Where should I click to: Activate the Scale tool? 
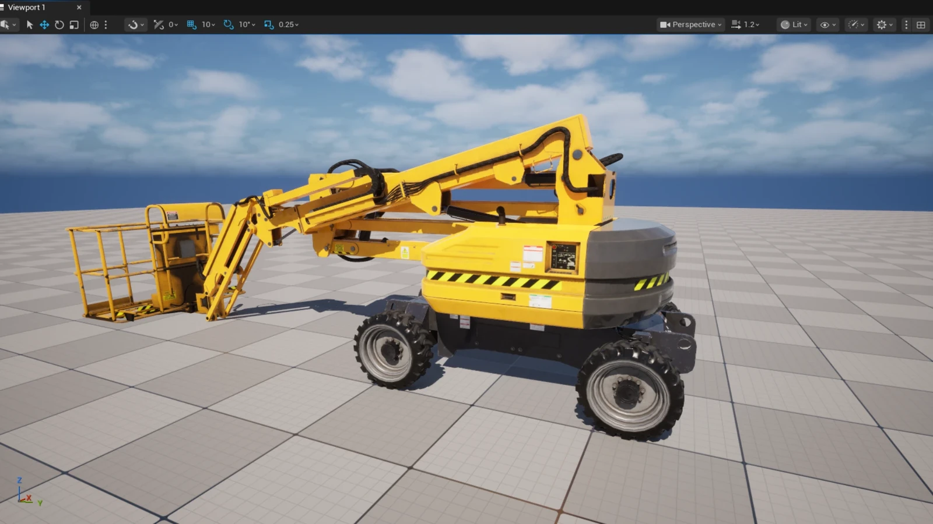74,24
